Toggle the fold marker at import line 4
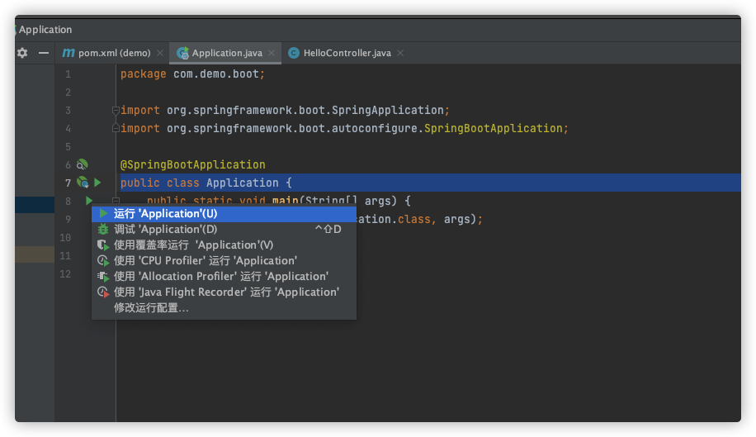 (116, 129)
